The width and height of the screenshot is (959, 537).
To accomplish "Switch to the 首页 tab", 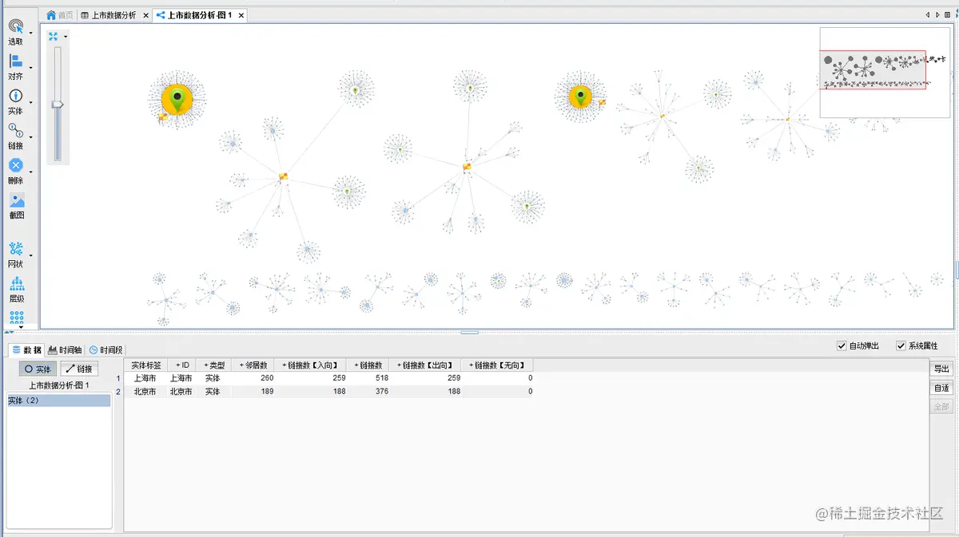I will (60, 15).
